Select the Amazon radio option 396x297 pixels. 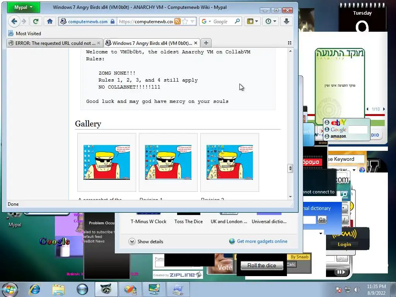coord(327,137)
